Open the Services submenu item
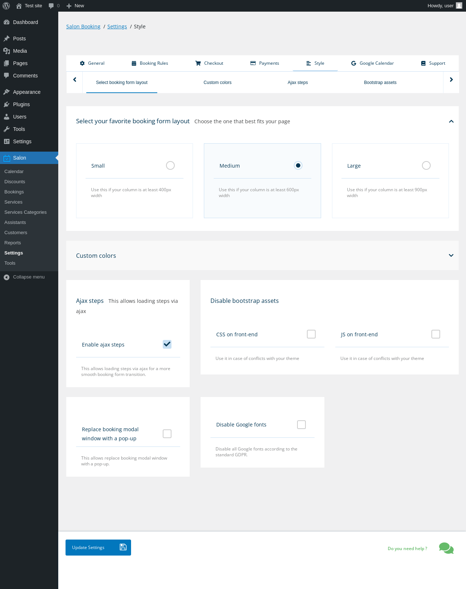Screen dimensions: 466x589 [x=13, y=202]
